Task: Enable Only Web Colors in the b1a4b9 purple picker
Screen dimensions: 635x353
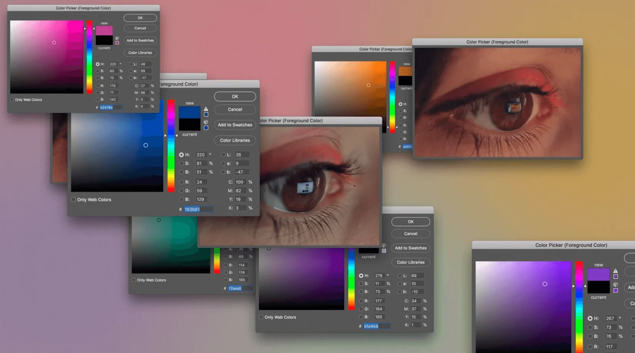Action: pos(261,317)
